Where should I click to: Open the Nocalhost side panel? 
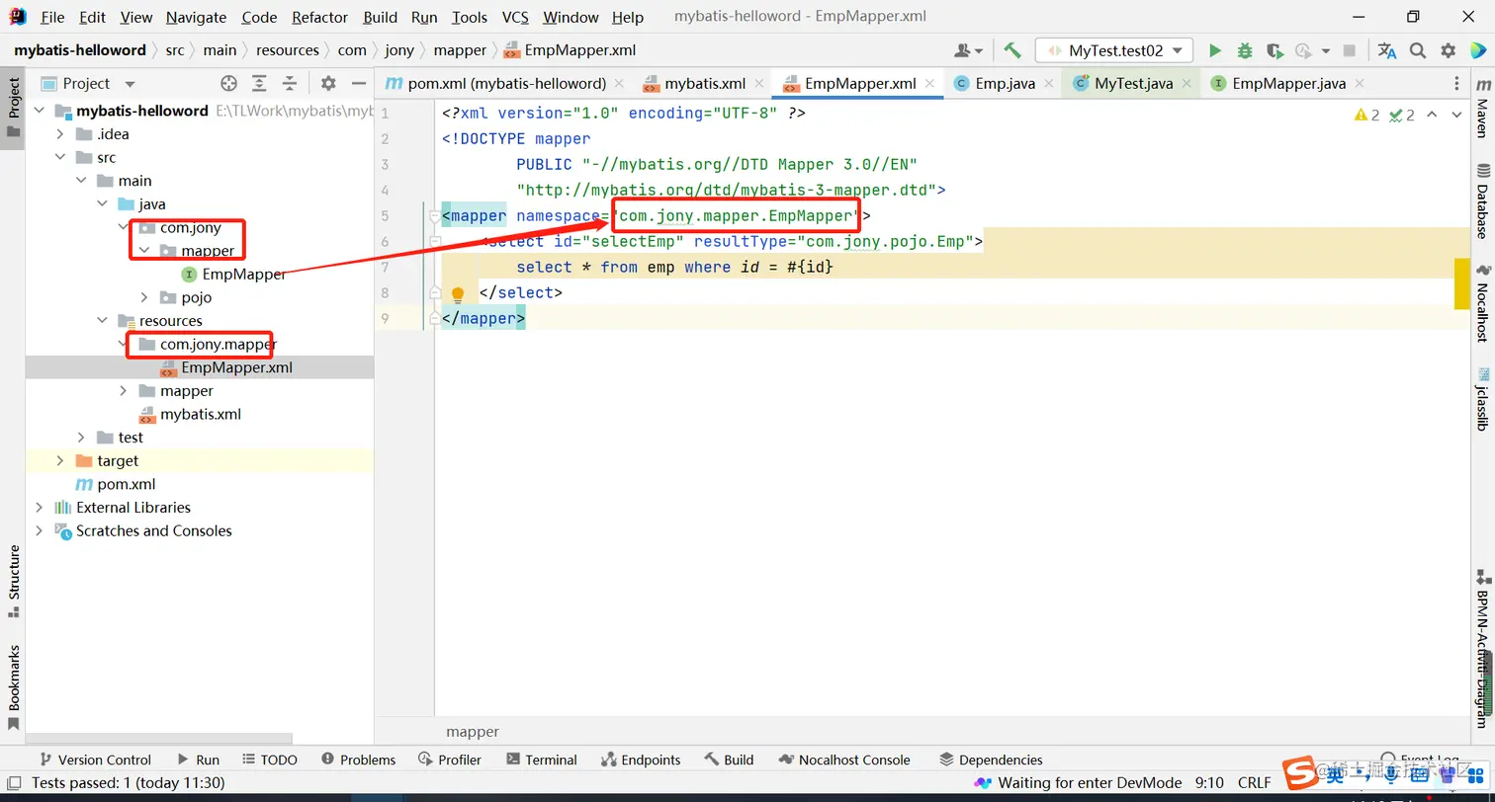tap(1482, 302)
